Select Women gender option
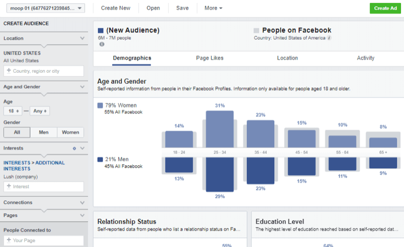The height and width of the screenshot is (247, 404). point(70,132)
